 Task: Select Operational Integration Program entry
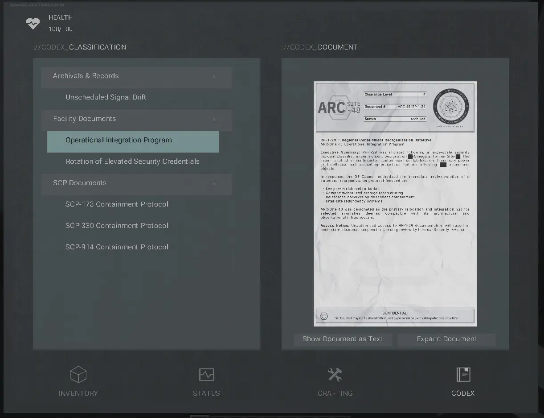133,142
